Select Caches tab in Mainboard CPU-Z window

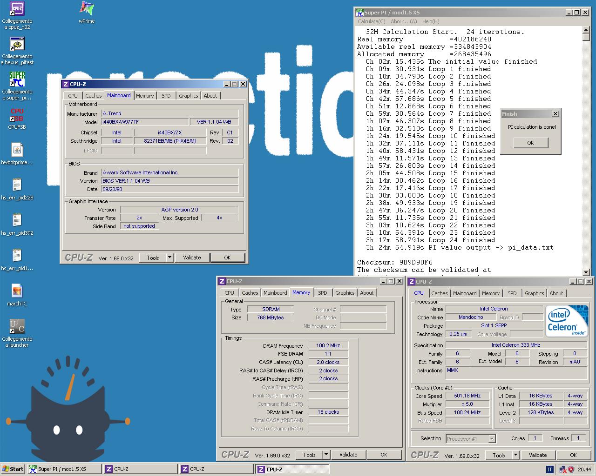[93, 96]
